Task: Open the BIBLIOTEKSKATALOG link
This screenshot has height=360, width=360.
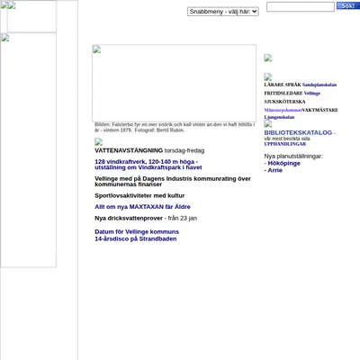Action: tap(298, 132)
